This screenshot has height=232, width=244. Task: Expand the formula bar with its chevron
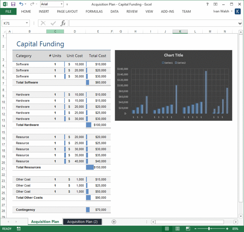(240, 24)
